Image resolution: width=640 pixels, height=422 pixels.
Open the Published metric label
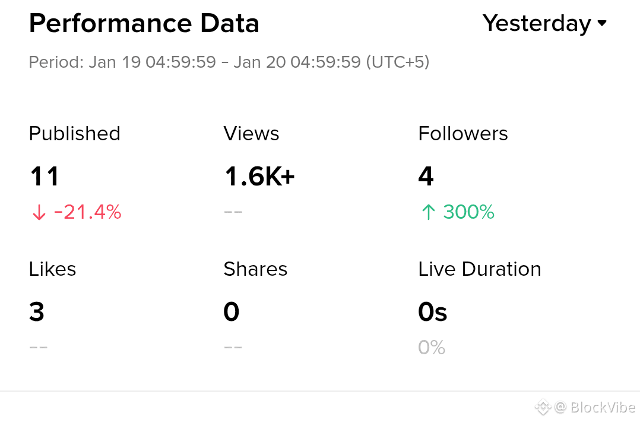pos(75,134)
